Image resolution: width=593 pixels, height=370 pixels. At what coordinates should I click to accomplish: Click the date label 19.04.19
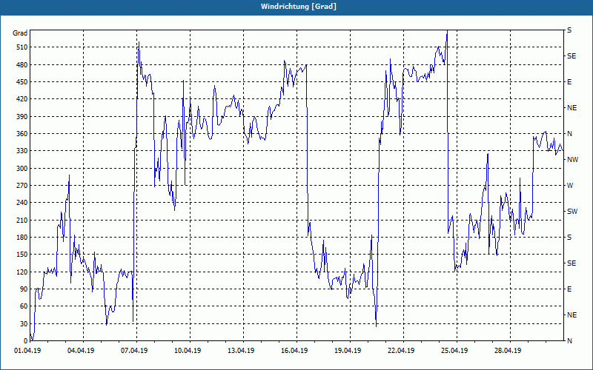[x=347, y=351]
